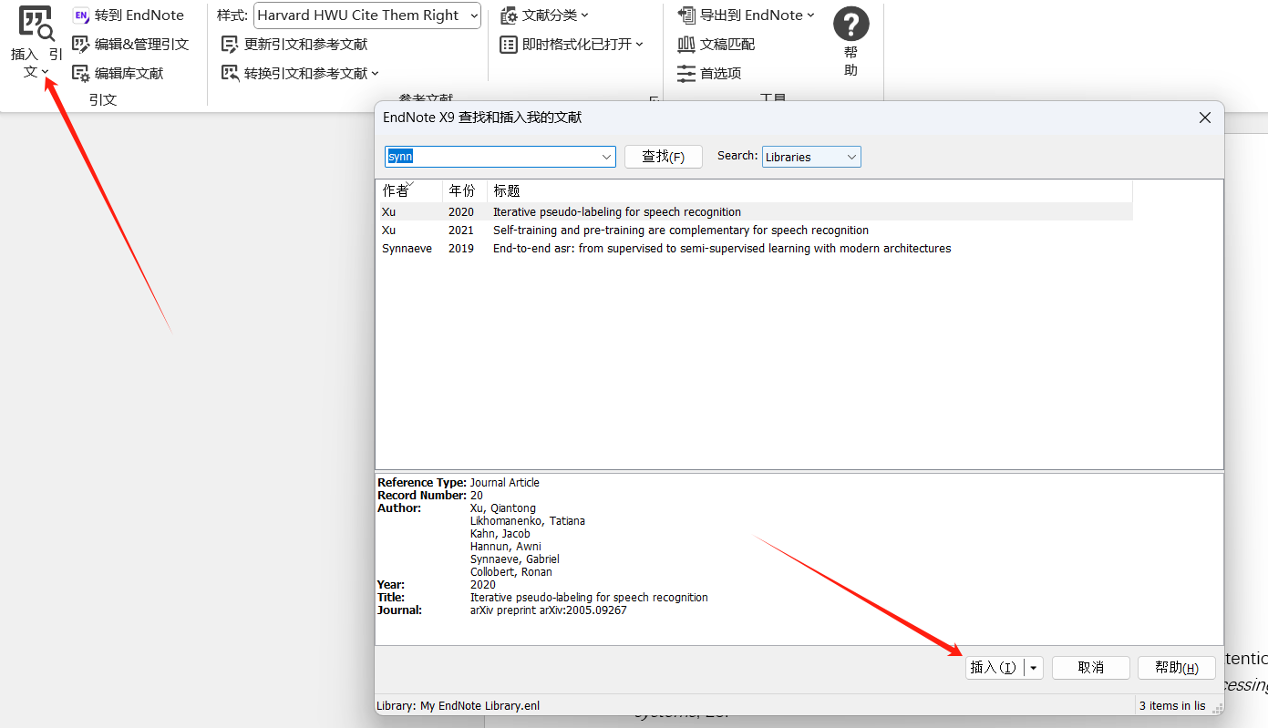Open 编辑&管理引文
Image resolution: width=1268 pixels, height=728 pixels.
pyautogui.click(x=130, y=44)
